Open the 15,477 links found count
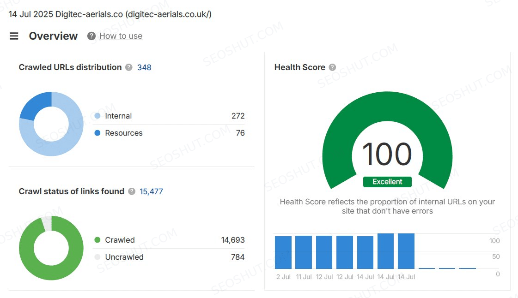 pos(151,191)
